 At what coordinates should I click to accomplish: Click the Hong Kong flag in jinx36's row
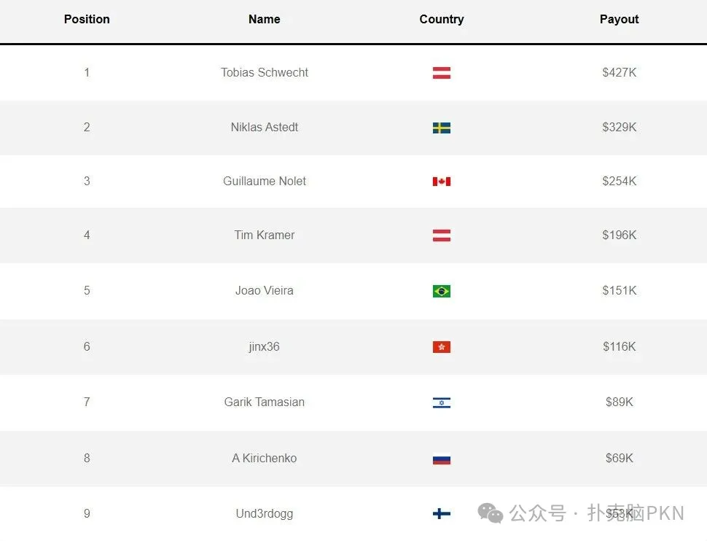(441, 347)
